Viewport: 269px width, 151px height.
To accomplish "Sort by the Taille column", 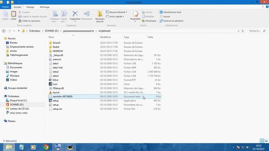I will pos(150,37).
